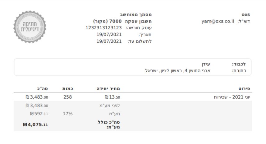Viewport: 266px width, 144px height.
Task: Click the פירוט column header
Action: (245, 89)
